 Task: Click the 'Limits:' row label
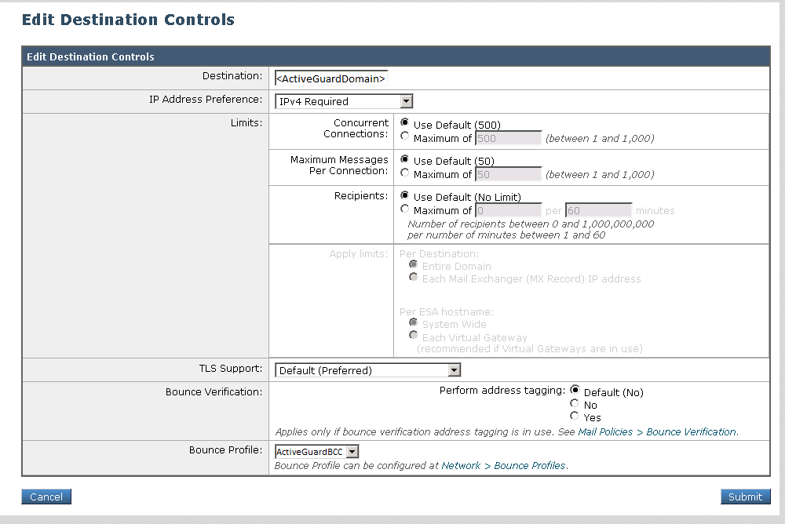pos(246,122)
